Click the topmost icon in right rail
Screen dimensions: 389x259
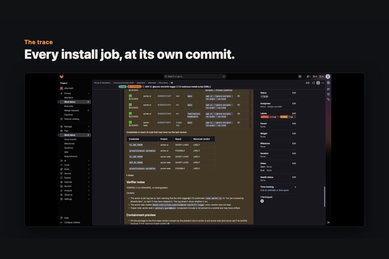coord(329,83)
